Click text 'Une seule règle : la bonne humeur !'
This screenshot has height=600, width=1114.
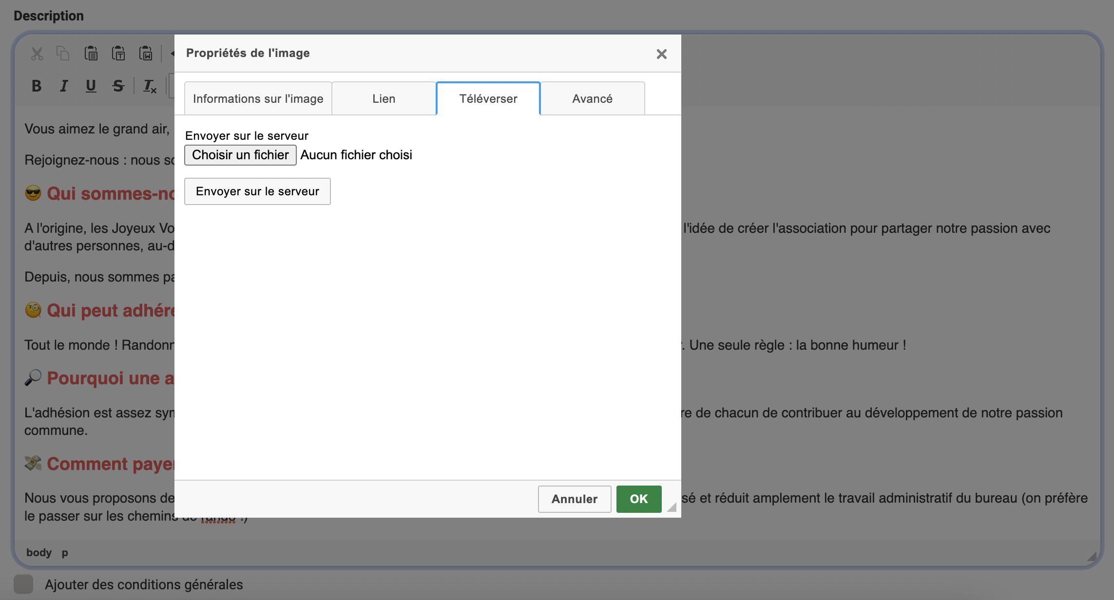tap(798, 345)
